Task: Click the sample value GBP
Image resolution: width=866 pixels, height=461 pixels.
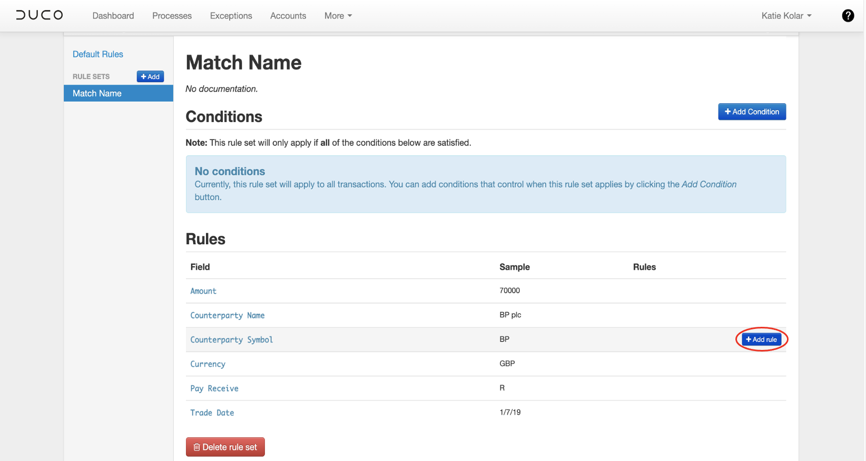Action: pyautogui.click(x=507, y=363)
